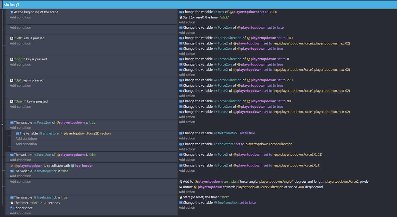Collapse the sliding1 event group header
This screenshot has height=217, width=397.
pos(11,5)
